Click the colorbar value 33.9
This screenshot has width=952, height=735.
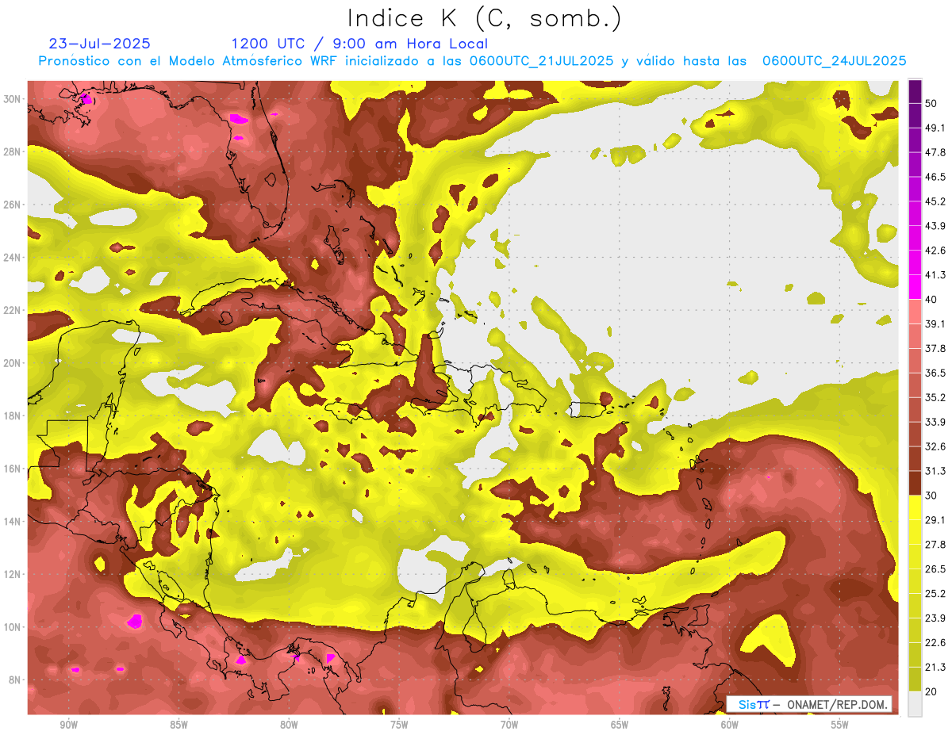pos(935,422)
